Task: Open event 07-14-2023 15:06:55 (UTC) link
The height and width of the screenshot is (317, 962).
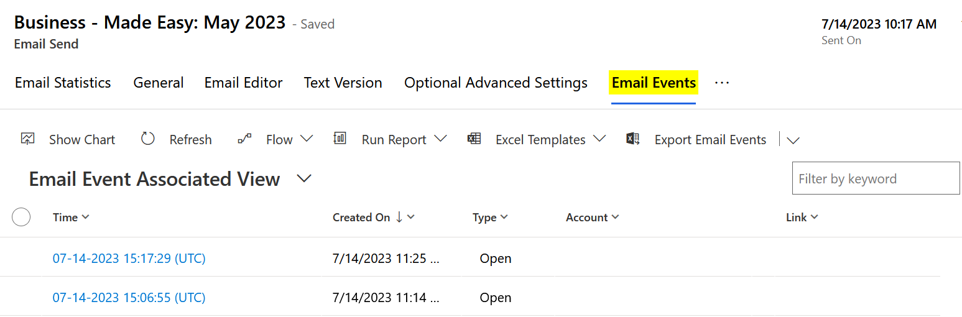Action: coord(129,298)
